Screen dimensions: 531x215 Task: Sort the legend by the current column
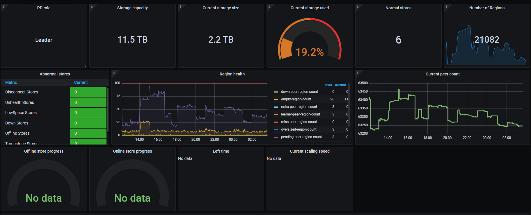coord(340,85)
